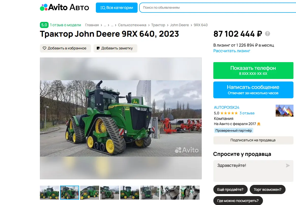296x205 pixels.
Task: Open AUTOPOISK24 seller profile
Action: (x=227, y=107)
